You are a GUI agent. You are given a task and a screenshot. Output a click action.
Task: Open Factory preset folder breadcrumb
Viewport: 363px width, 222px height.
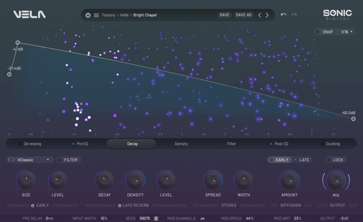109,15
